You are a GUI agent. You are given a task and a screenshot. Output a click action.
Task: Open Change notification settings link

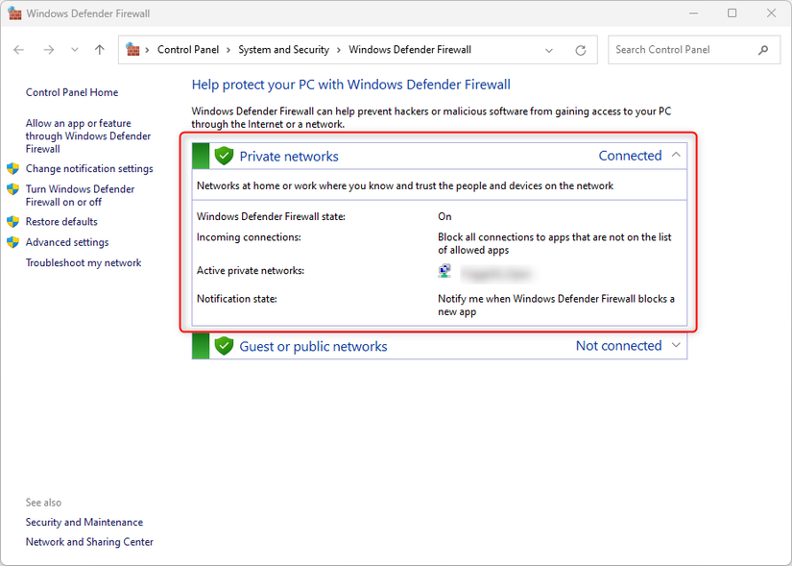point(89,168)
